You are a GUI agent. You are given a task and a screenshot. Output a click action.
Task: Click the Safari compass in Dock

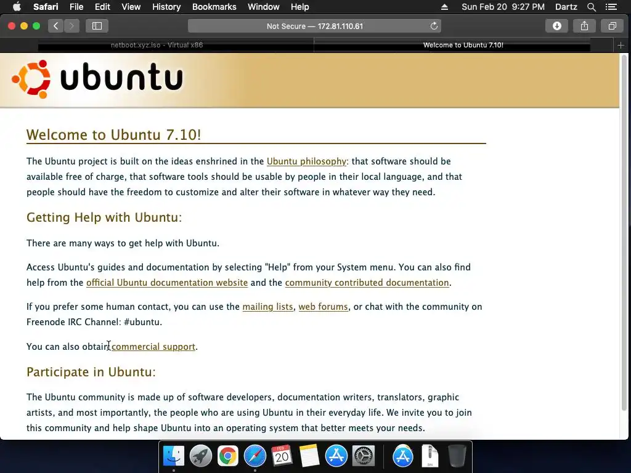(x=254, y=456)
